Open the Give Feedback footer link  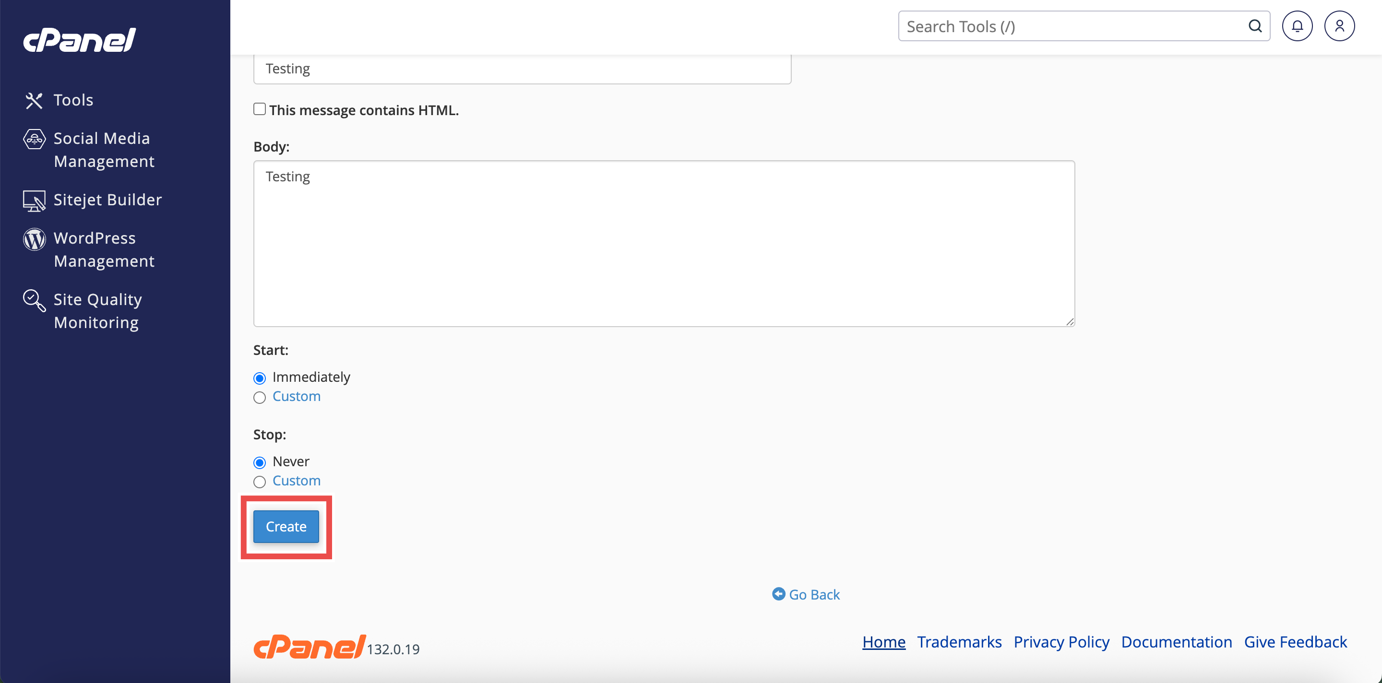(x=1295, y=642)
